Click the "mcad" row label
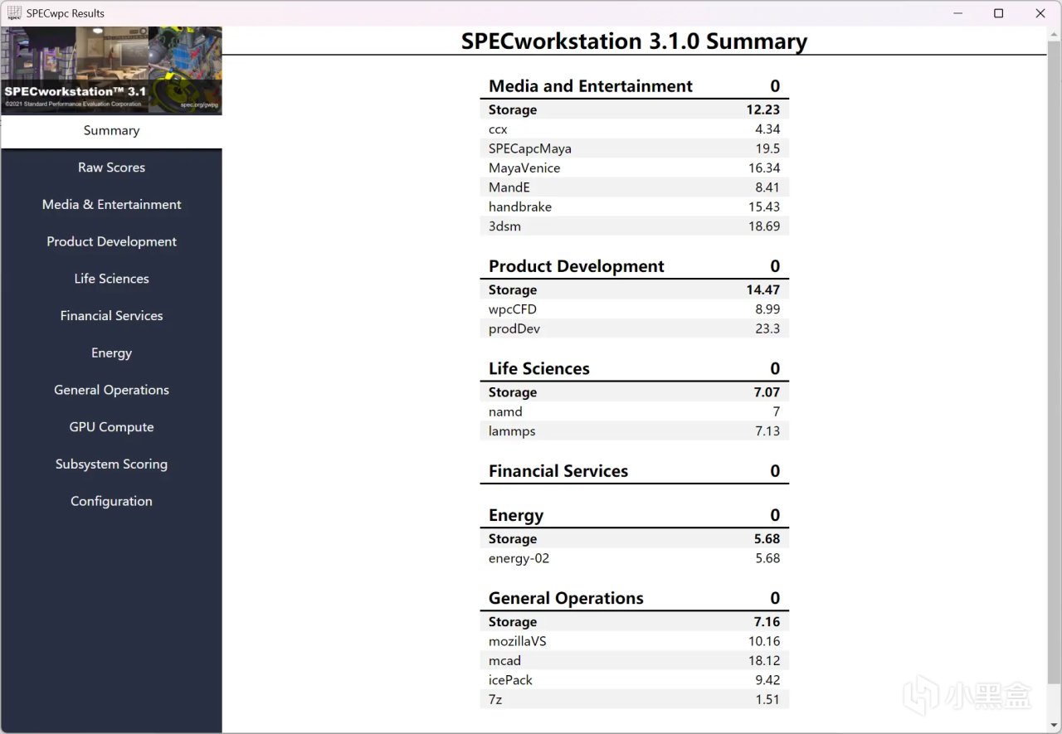 (x=504, y=661)
